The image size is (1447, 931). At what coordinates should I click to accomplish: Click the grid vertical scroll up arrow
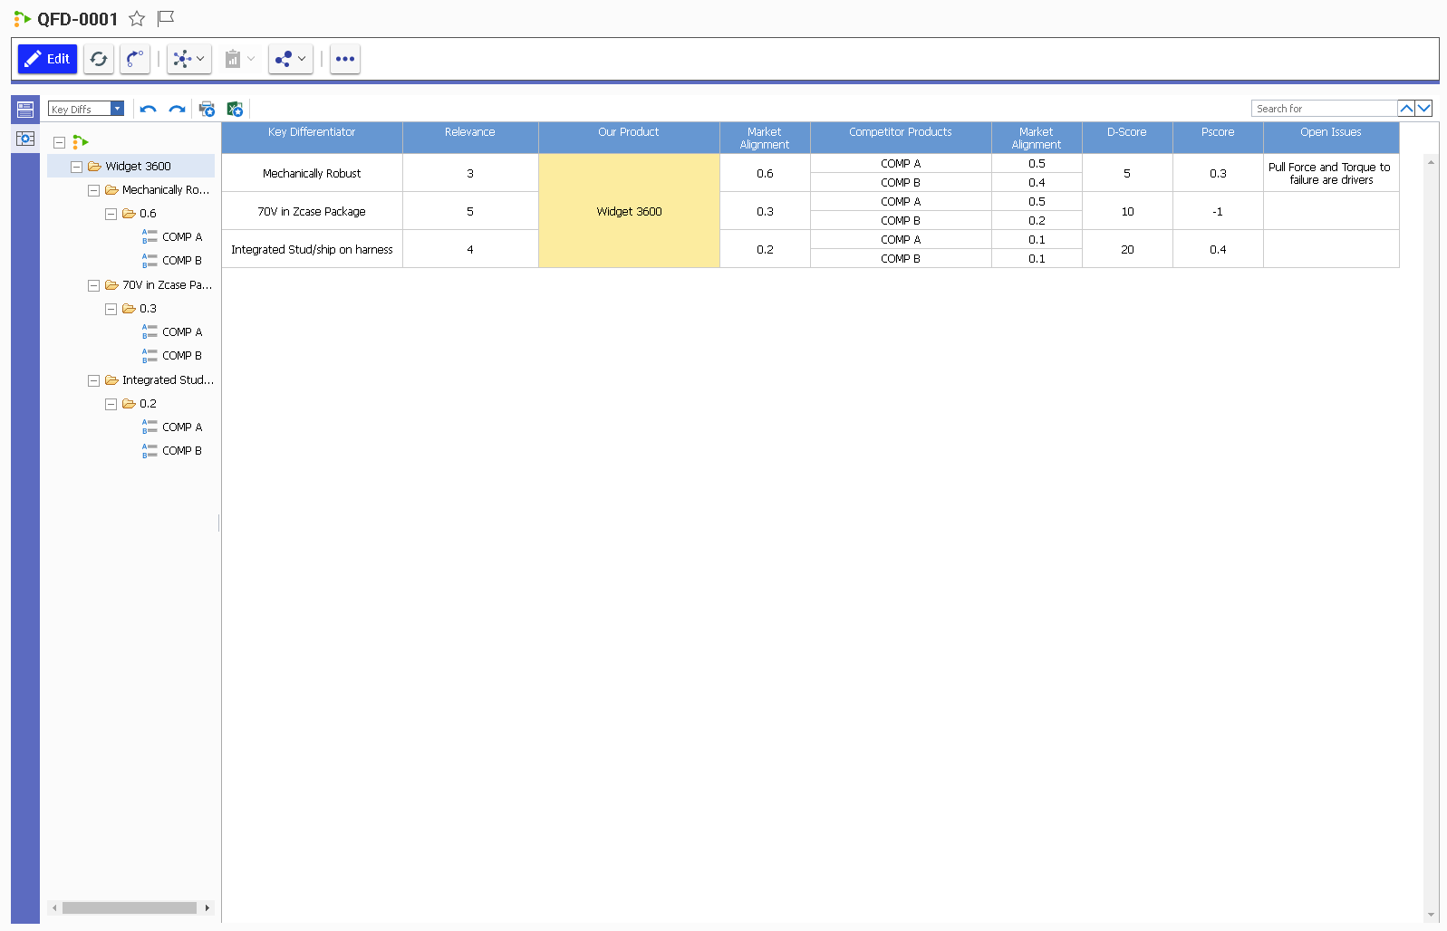pyautogui.click(x=1431, y=162)
